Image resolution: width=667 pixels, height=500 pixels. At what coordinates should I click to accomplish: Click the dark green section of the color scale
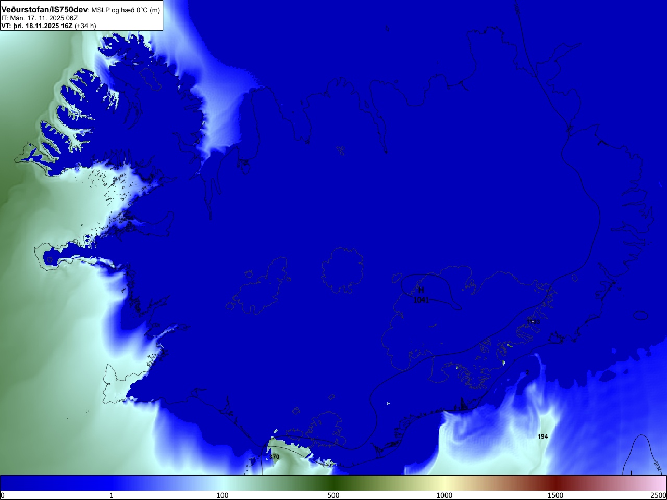point(333,483)
